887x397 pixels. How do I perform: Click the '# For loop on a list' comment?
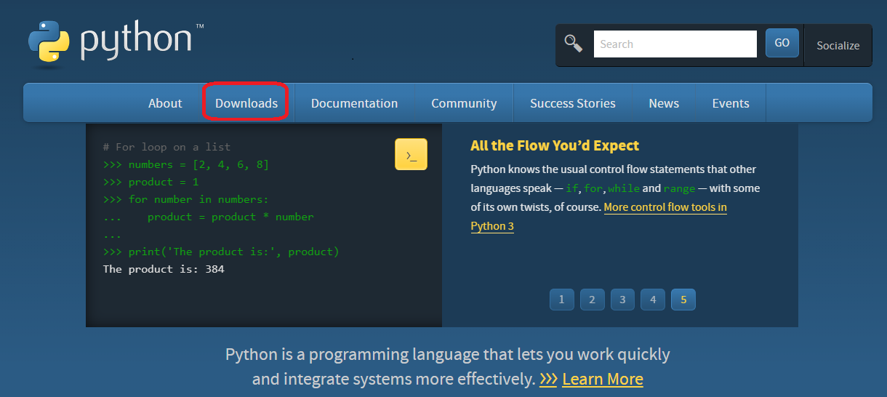[x=166, y=147]
